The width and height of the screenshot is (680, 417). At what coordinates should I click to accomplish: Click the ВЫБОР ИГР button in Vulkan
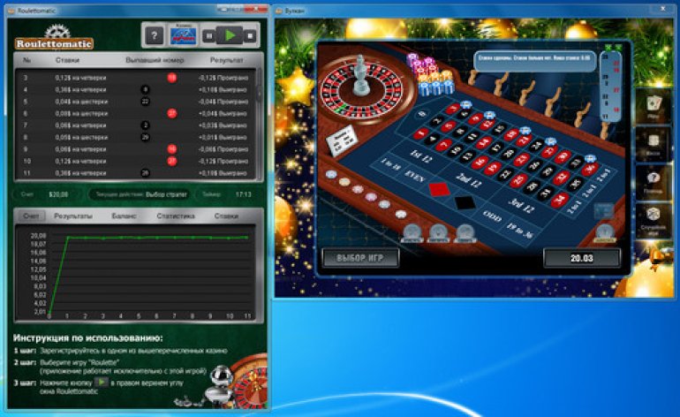(360, 258)
